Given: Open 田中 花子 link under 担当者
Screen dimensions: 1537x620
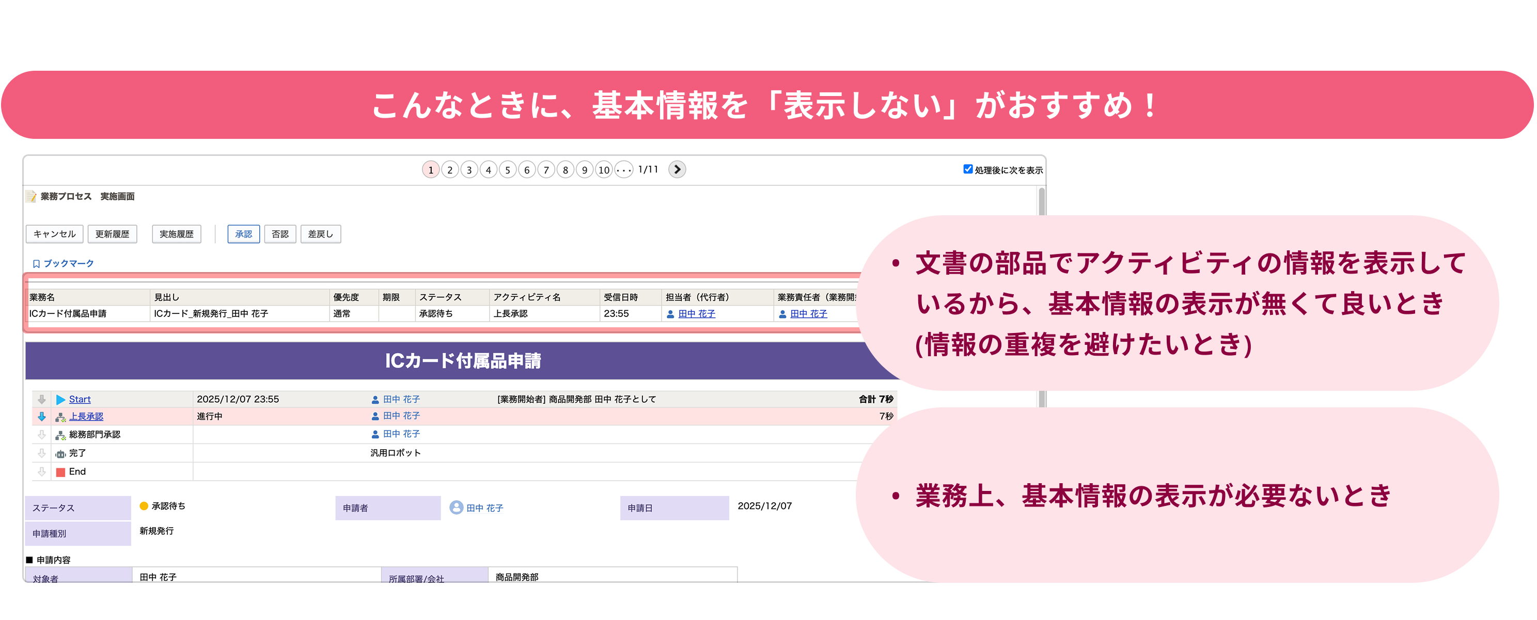Looking at the screenshot, I should 696,313.
